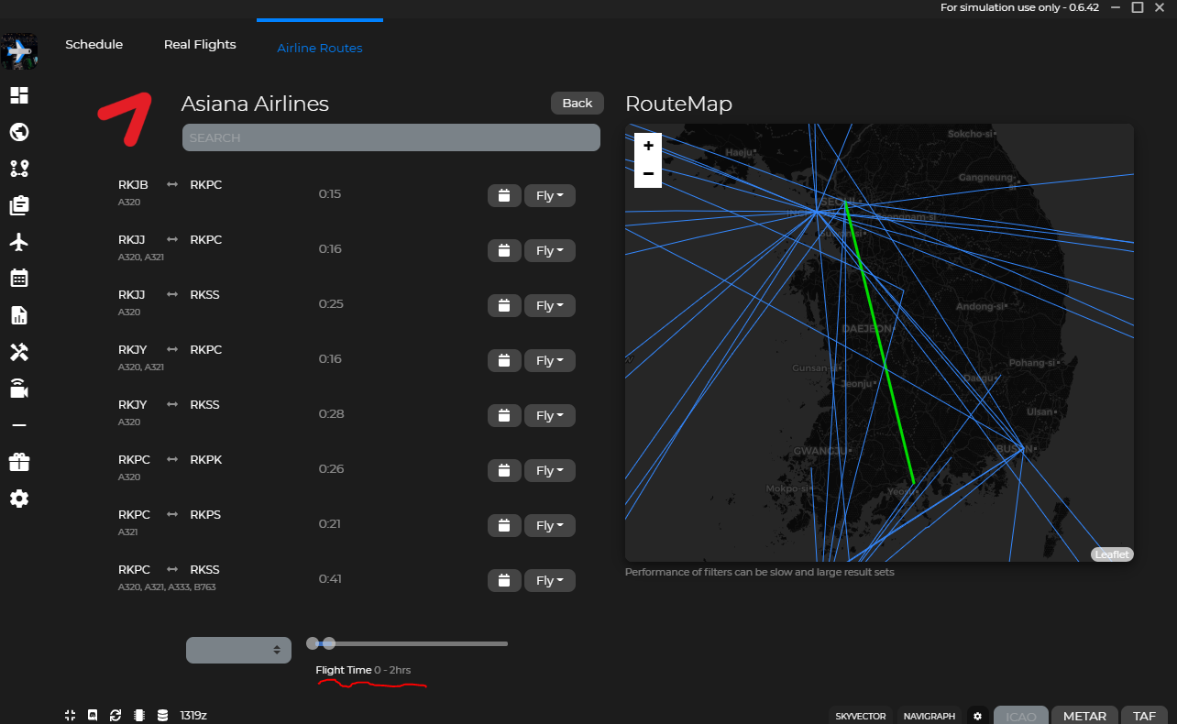Click the memory chip icon in status bar

click(139, 716)
